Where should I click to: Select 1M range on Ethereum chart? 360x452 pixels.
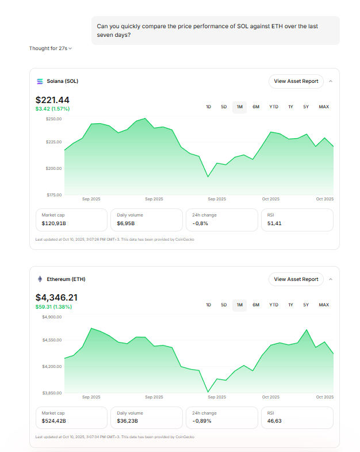240,305
